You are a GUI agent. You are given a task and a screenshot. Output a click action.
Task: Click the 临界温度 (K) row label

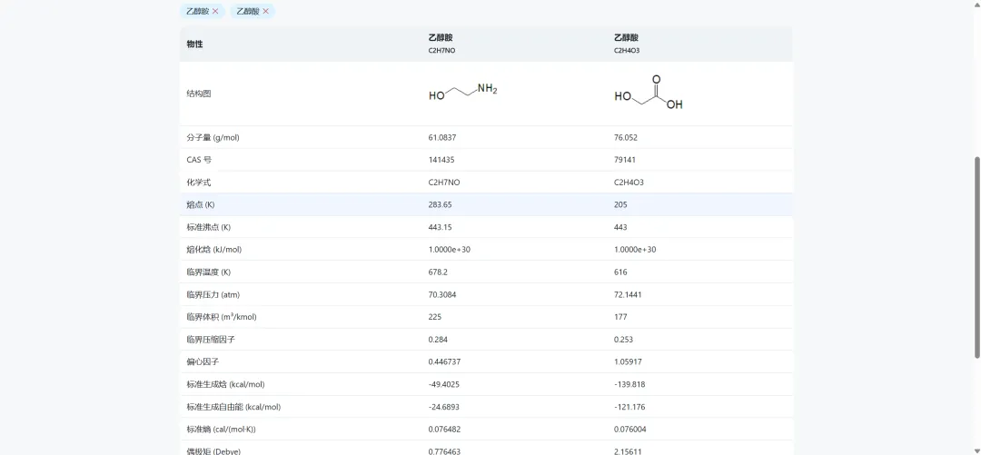click(x=208, y=272)
